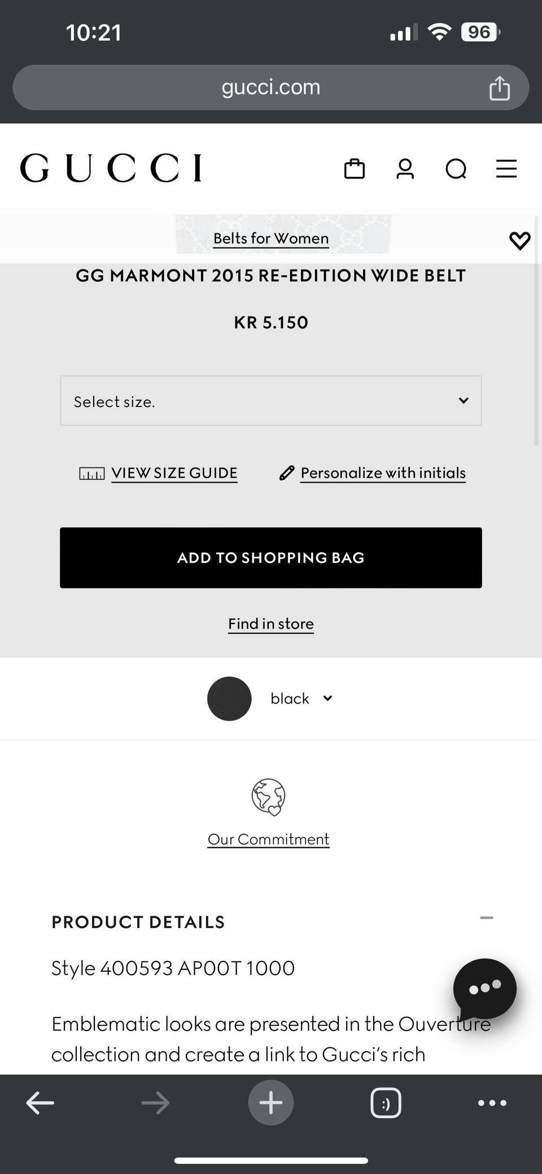This screenshot has width=542, height=1174.
Task: Open the account profile icon
Action: click(x=405, y=168)
